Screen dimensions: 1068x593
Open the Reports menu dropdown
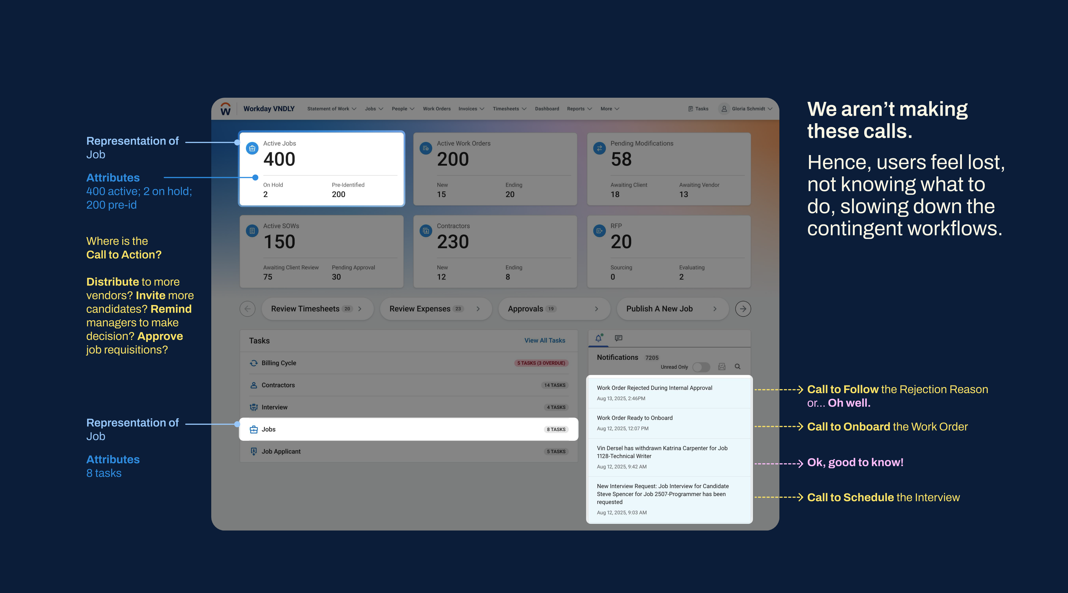tap(579, 109)
